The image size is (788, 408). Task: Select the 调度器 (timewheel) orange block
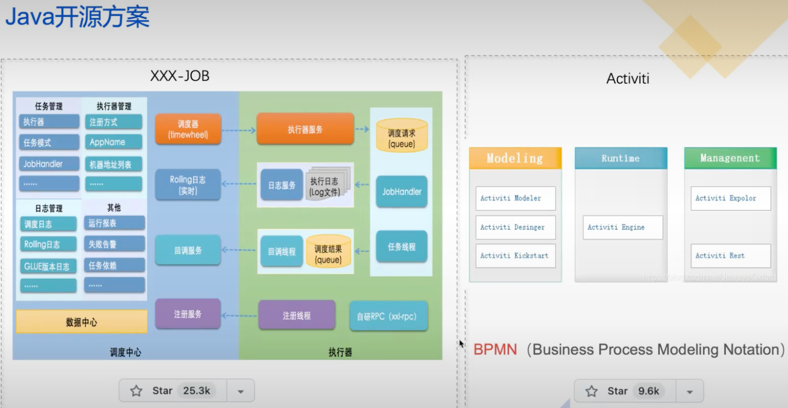click(x=188, y=129)
